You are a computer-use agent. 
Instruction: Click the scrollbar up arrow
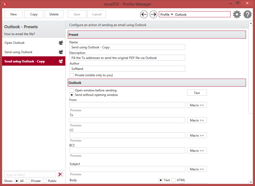point(251,23)
